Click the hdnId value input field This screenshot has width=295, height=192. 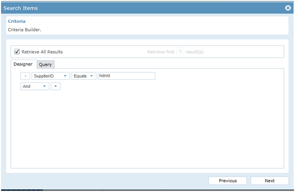(x=127, y=76)
